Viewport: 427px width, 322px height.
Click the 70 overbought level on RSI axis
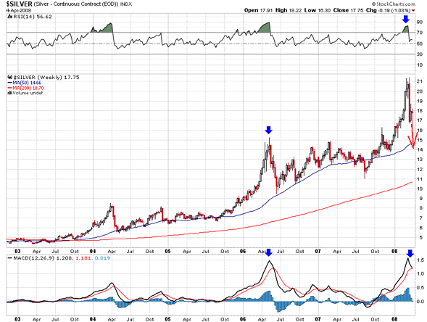[420, 33]
